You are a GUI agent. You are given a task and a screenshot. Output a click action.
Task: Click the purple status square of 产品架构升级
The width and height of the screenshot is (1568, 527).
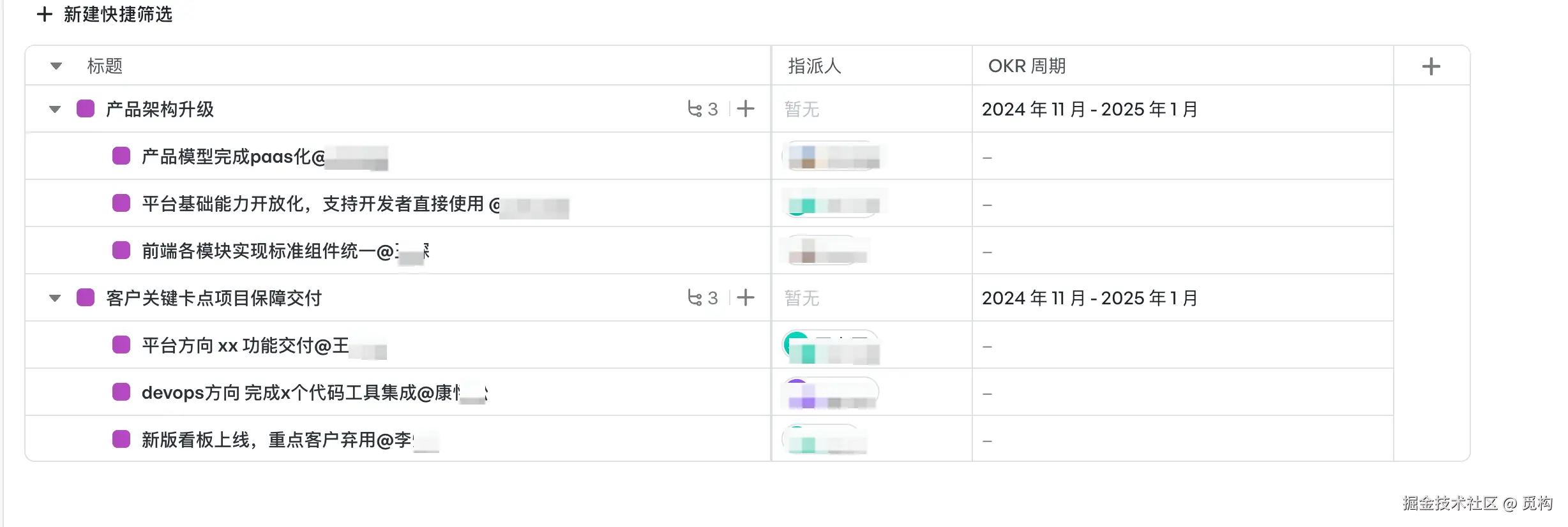tap(86, 108)
